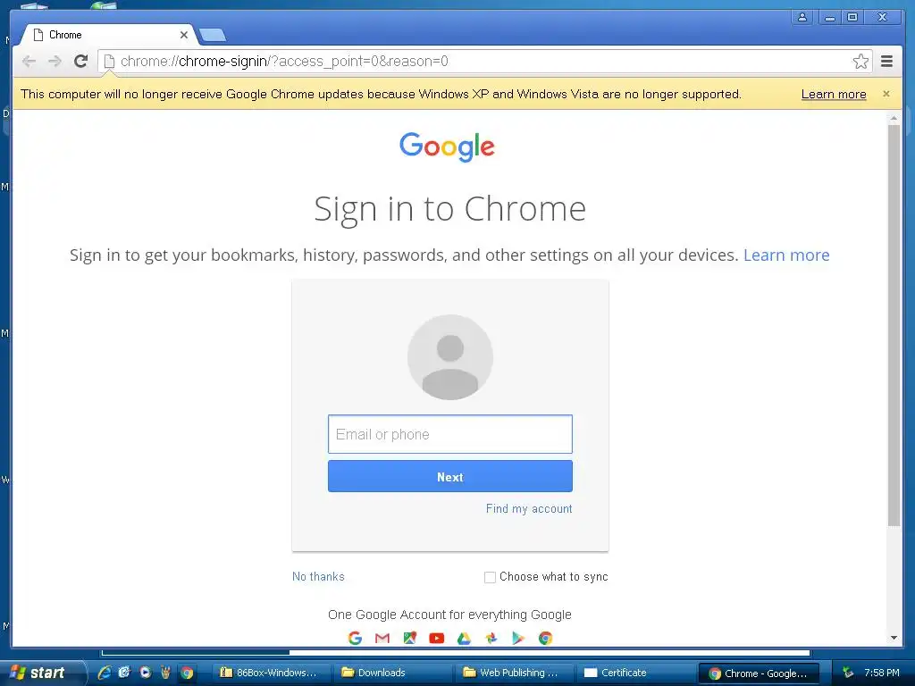Image resolution: width=915 pixels, height=686 pixels.
Task: Click Chrome - Google taskbar item
Action: [760, 673]
